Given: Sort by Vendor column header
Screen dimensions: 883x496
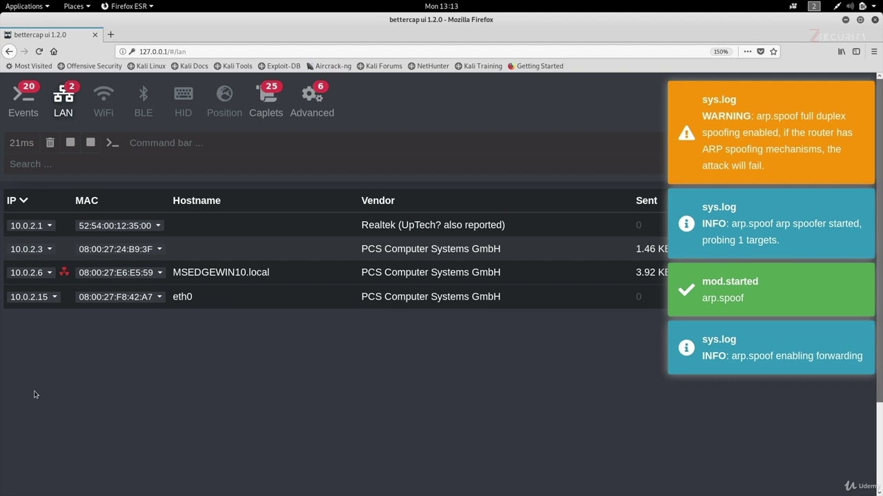Looking at the screenshot, I should (378, 200).
